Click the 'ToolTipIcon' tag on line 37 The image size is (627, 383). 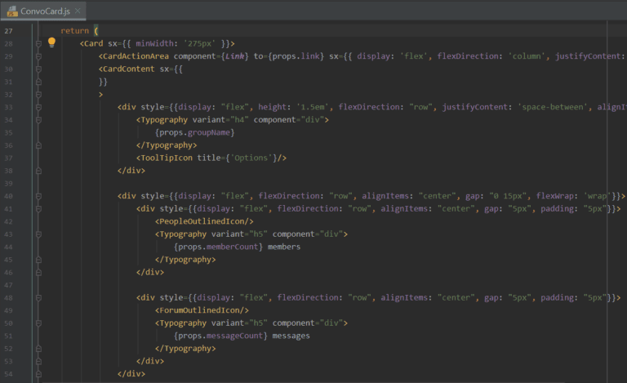coord(167,158)
